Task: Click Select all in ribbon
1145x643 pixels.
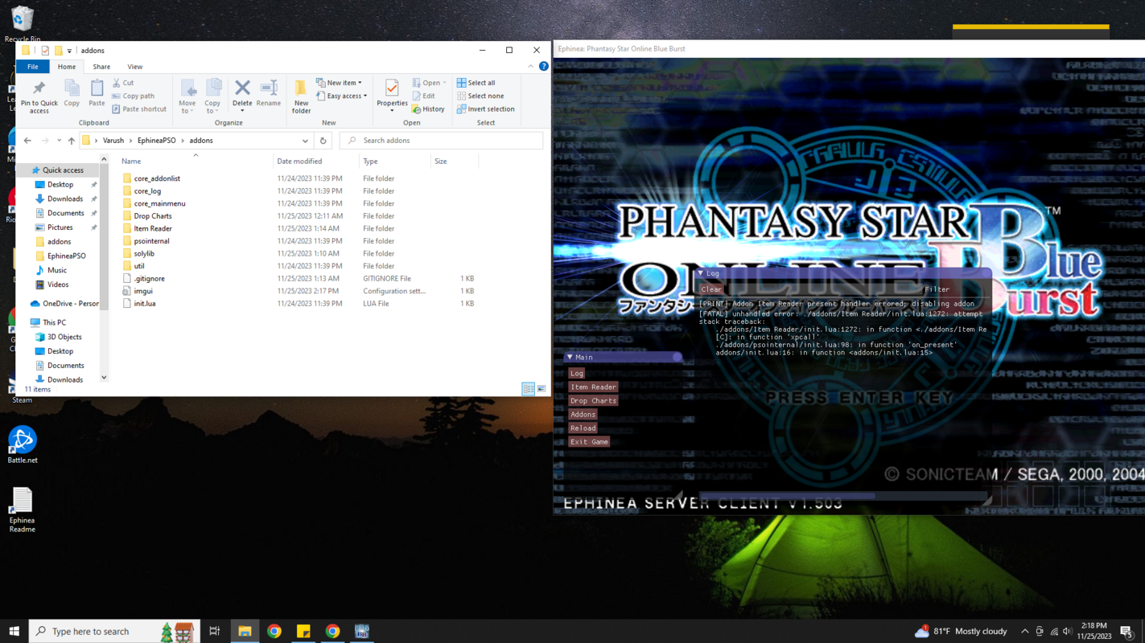Action: pos(476,83)
